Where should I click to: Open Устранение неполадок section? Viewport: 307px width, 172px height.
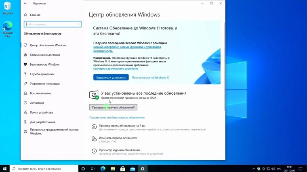45,83
